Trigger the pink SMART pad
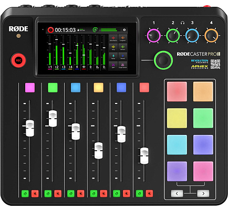The width and height of the screenshot is (228, 210). point(203,171)
